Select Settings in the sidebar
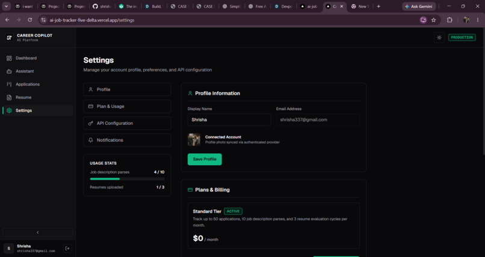 pos(37,110)
